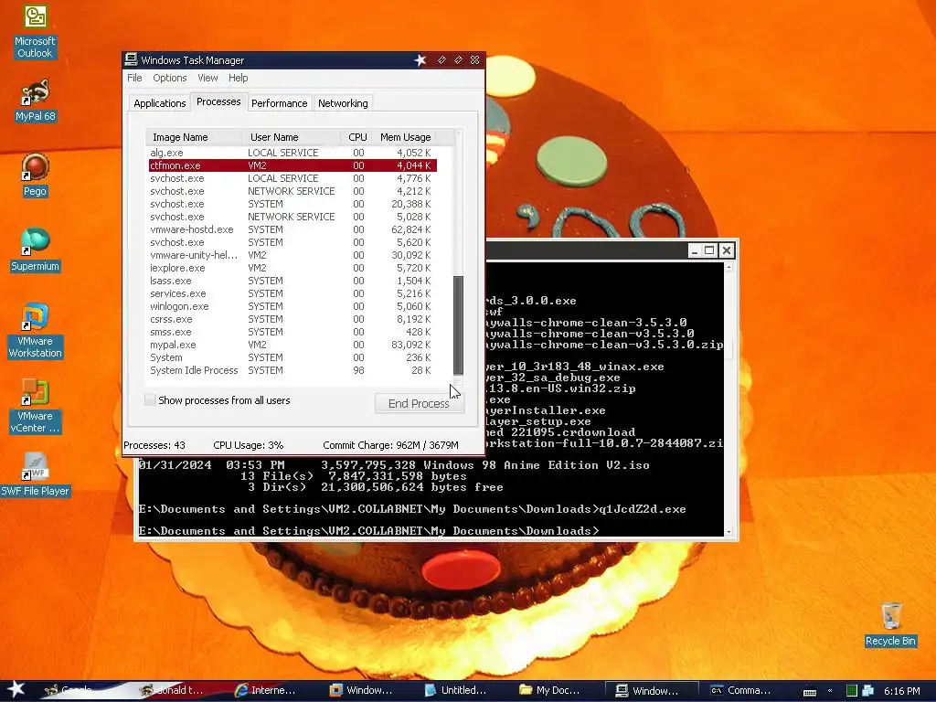Screen dimensions: 936x702
Task: Sort by Image Name column header
Action: point(194,137)
